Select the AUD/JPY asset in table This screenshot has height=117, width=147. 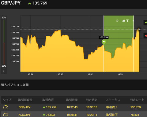click(x=24, y=115)
